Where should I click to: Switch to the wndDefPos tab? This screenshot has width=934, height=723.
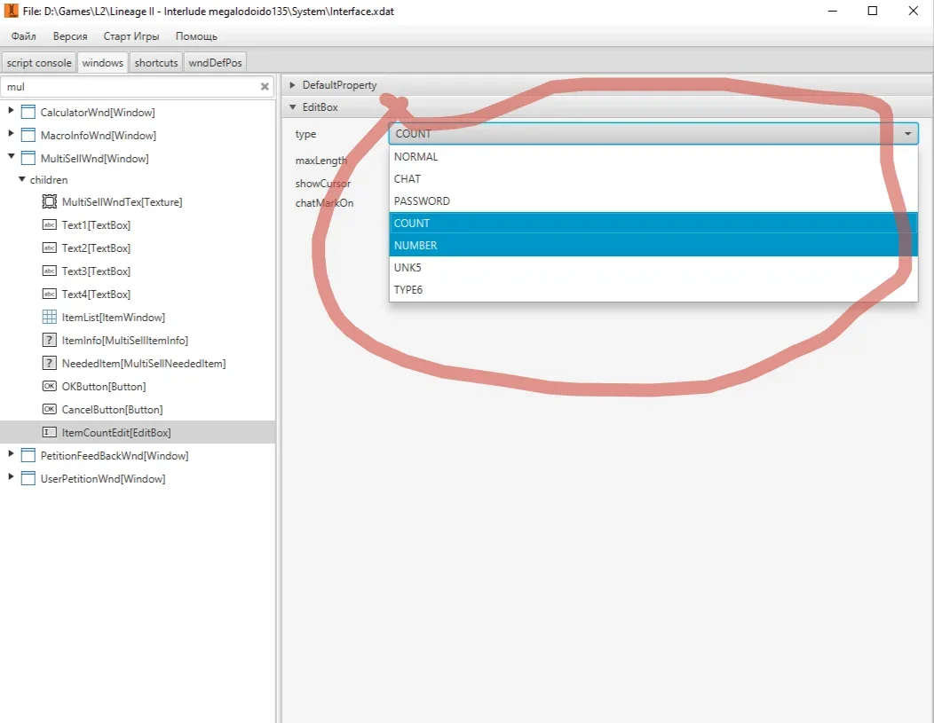(x=215, y=62)
